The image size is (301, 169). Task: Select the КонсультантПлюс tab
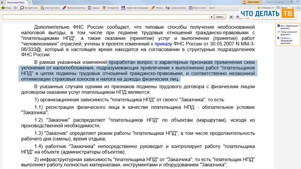[x=16, y=2]
